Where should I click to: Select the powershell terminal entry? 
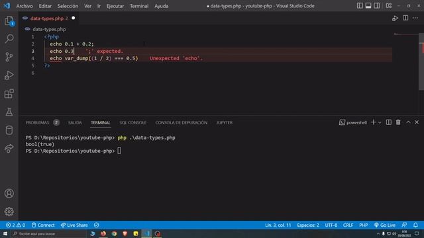point(353,122)
